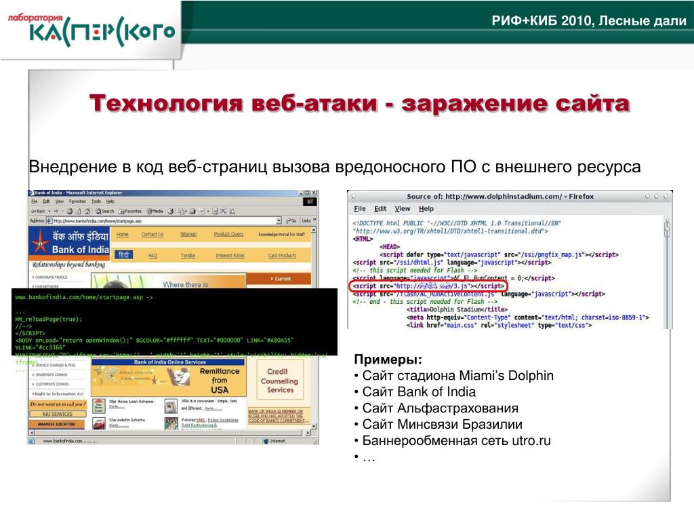694x521 pixels.
Task: Open Favorites in the IE toolbar
Action: (130, 212)
